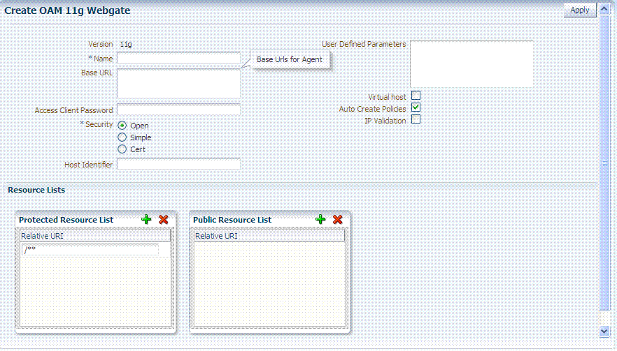Add entry to Protected Resource List
The width and height of the screenshot is (617, 351).
point(146,220)
